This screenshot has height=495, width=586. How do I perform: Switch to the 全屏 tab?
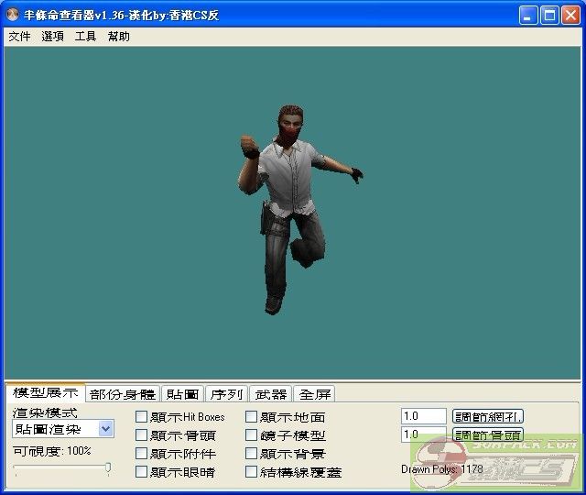tap(315, 394)
